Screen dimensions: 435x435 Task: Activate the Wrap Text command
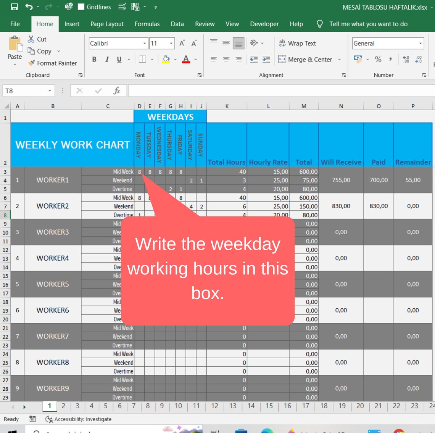(298, 43)
